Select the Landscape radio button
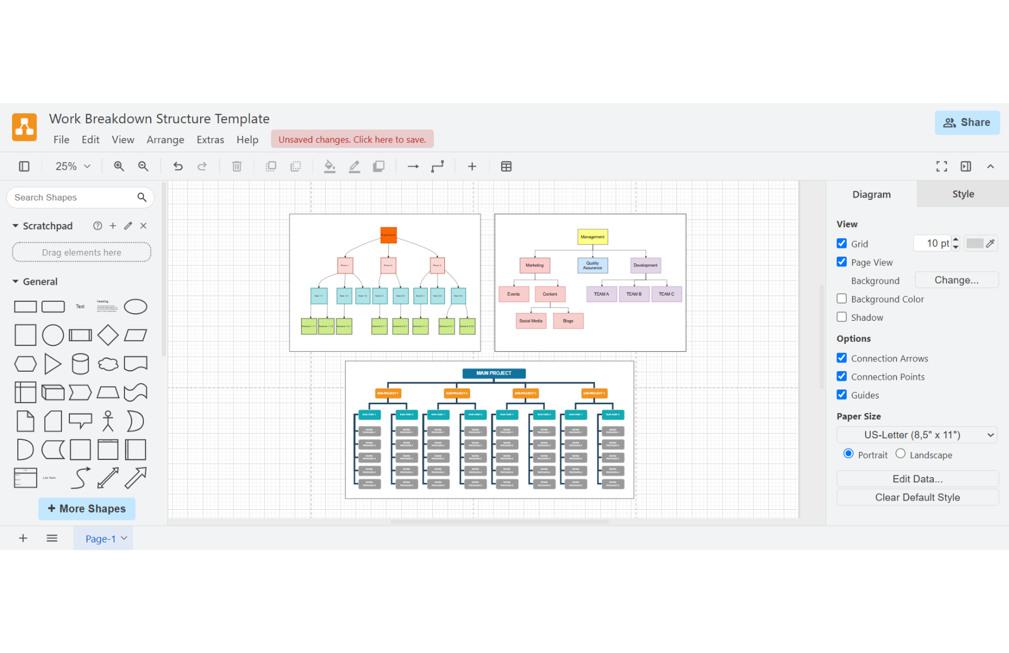The image size is (1009, 653). [901, 454]
